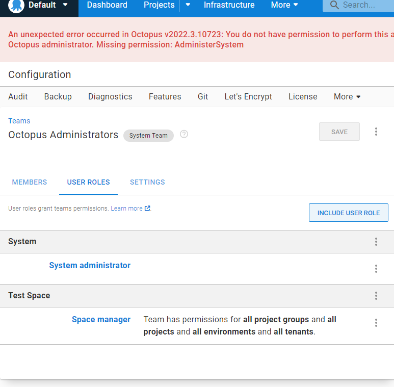This screenshot has height=387, width=394.
Task: Open the Backup configuration tab
Action: tap(58, 97)
